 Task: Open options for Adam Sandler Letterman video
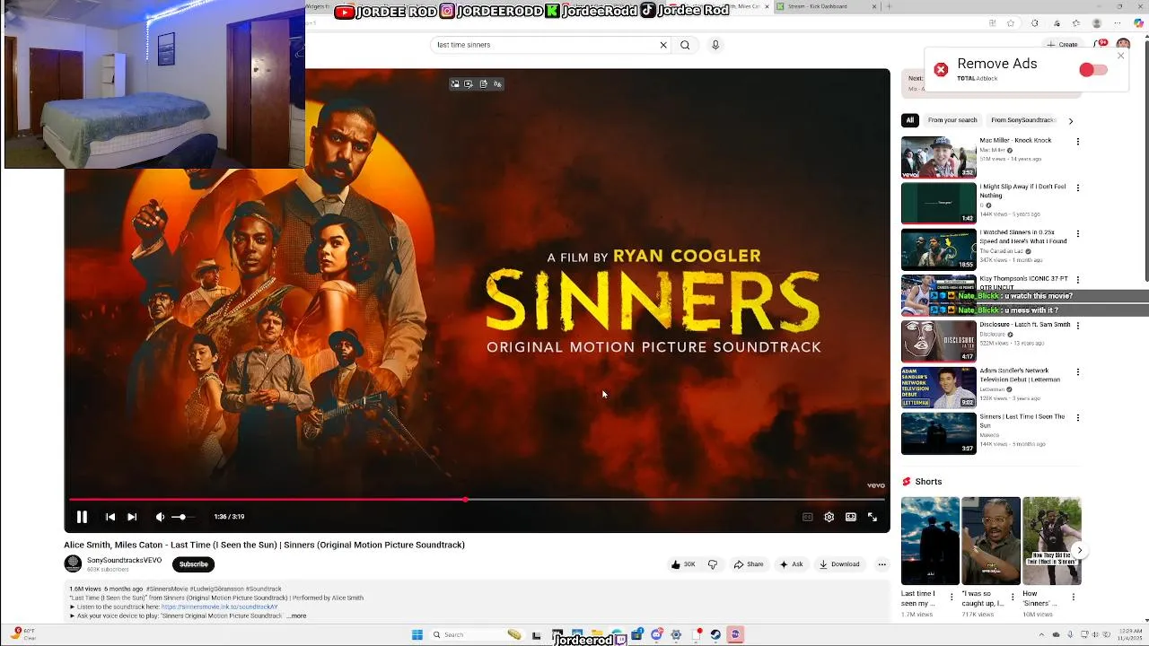pyautogui.click(x=1078, y=371)
